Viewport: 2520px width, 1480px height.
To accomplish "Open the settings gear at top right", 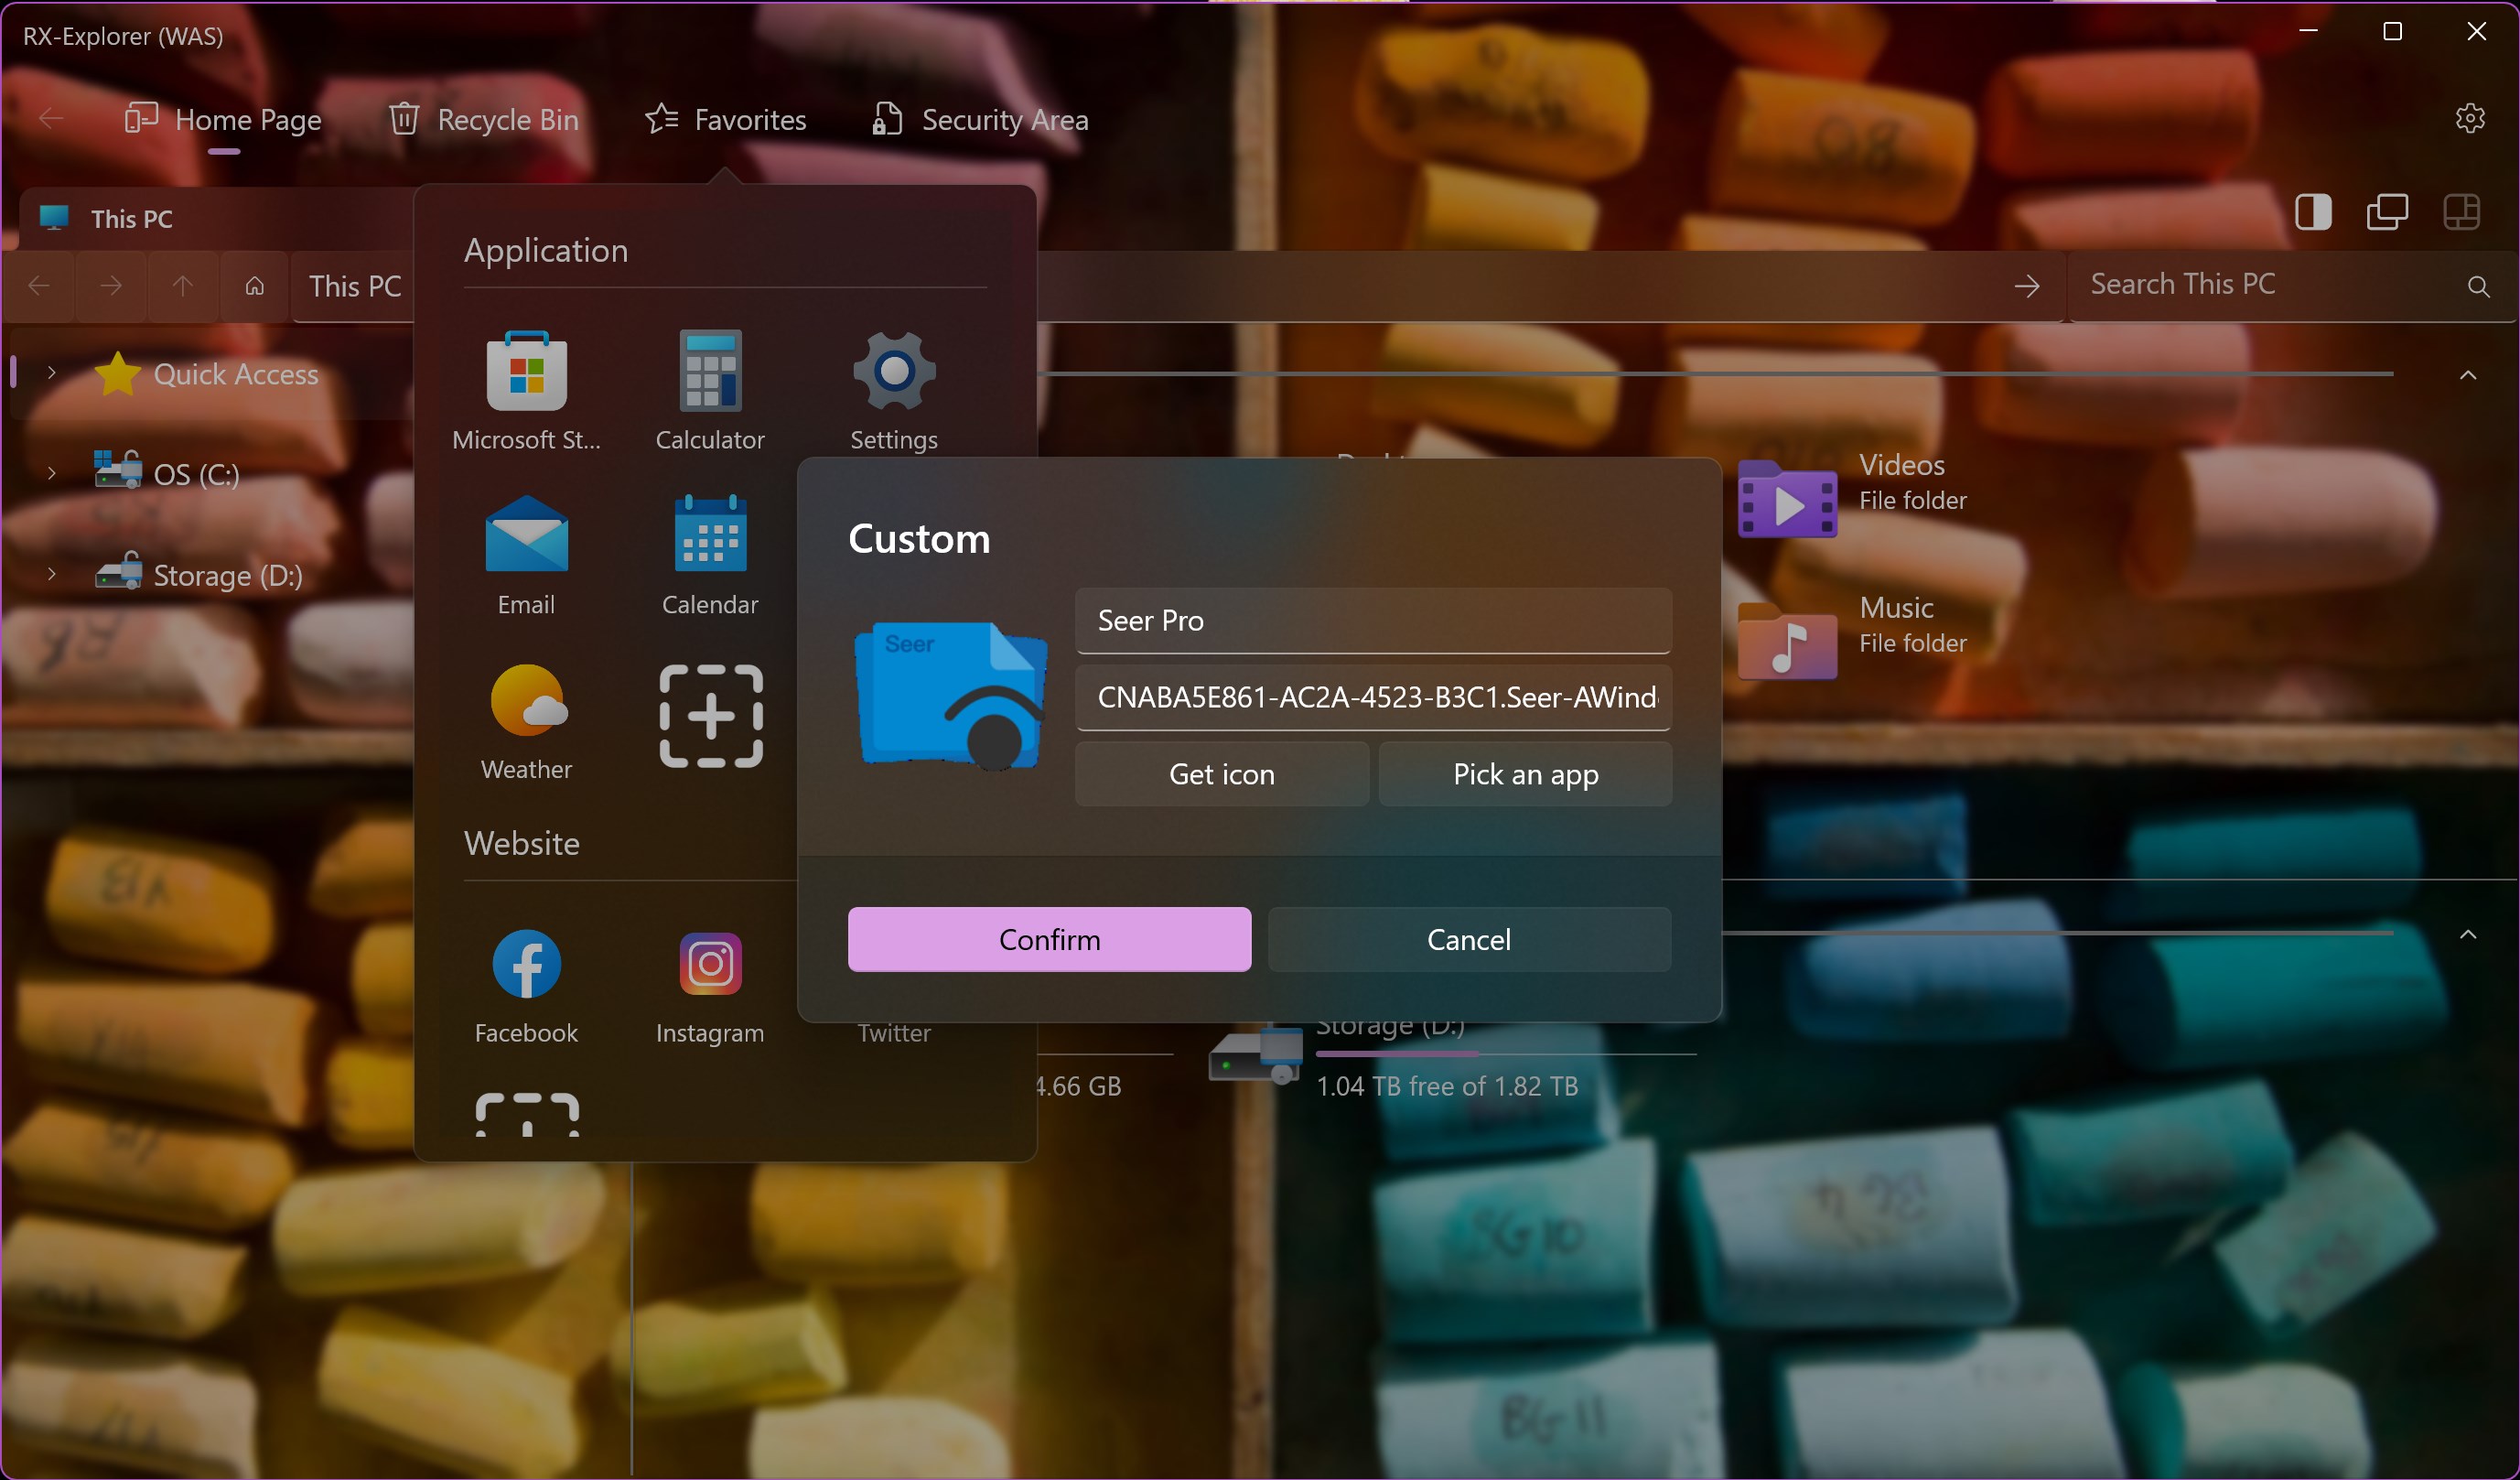I will coord(2470,118).
